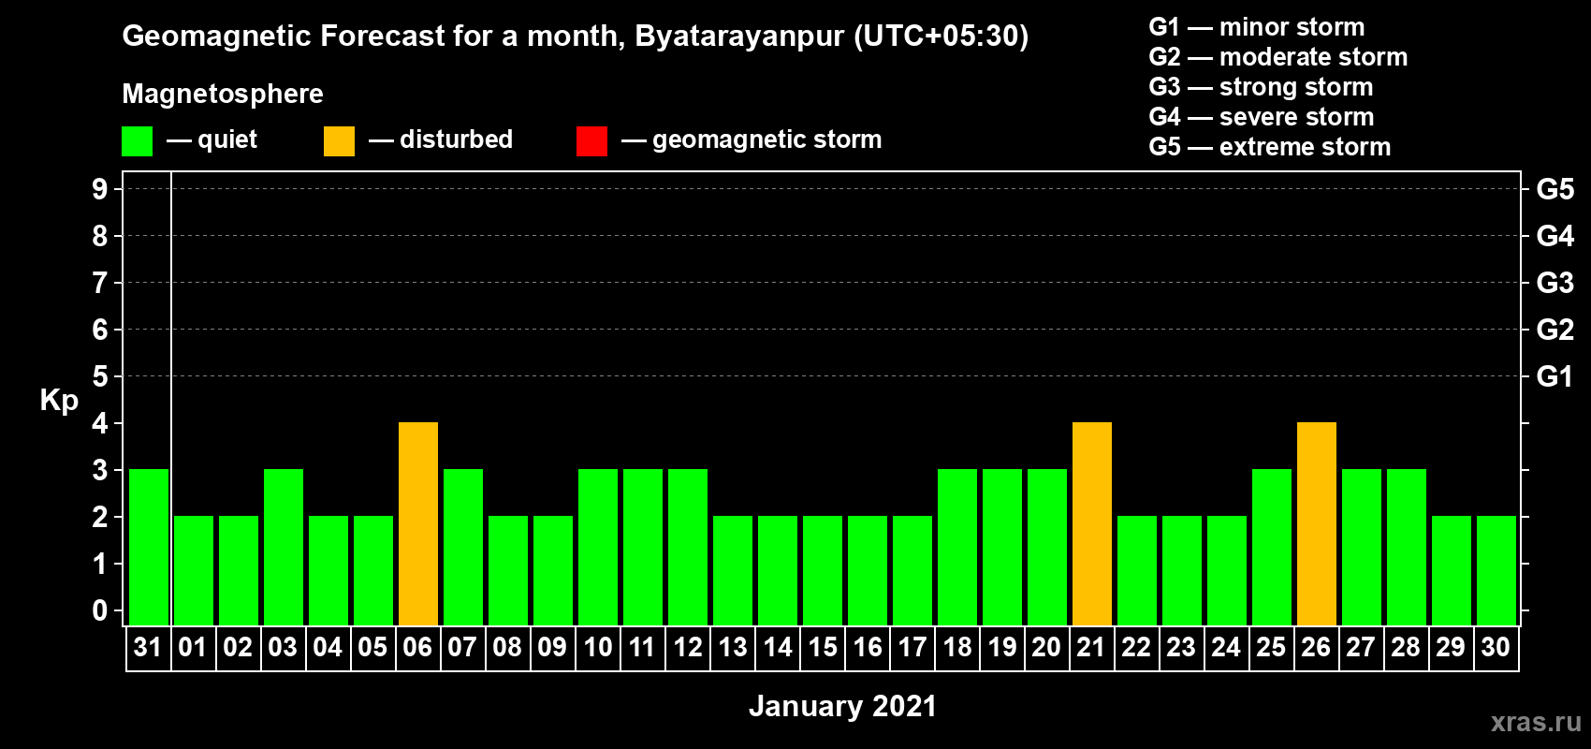Click the date label 01
The height and width of the screenshot is (749, 1591).
click(193, 648)
